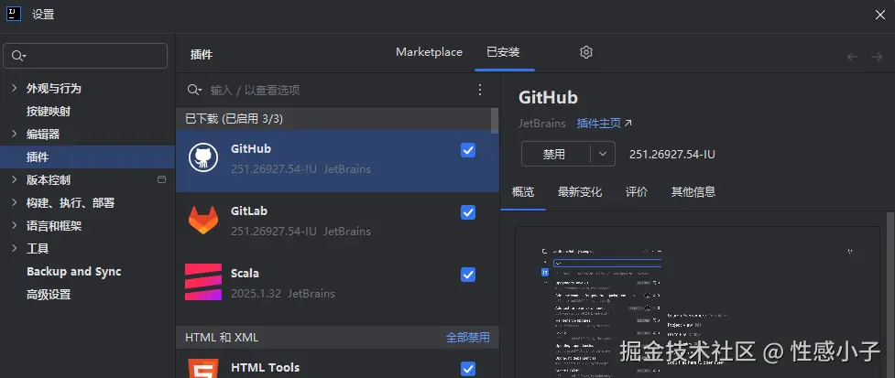Switch to the 已安装 tab
Screen dimensions: 895x378
coord(504,52)
